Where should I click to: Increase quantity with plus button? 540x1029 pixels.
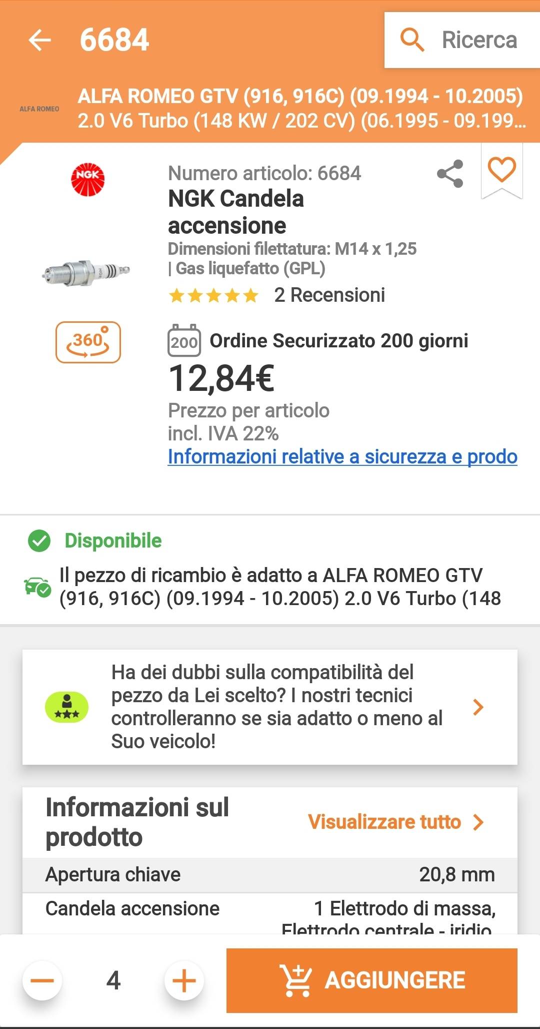(184, 980)
